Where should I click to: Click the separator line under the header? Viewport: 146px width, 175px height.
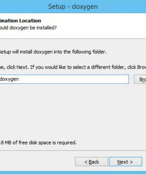pos(73,39)
